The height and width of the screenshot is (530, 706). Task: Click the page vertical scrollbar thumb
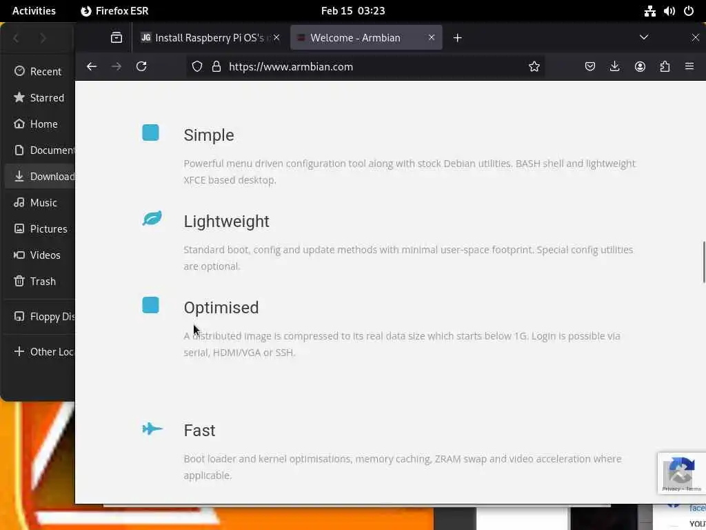704,262
